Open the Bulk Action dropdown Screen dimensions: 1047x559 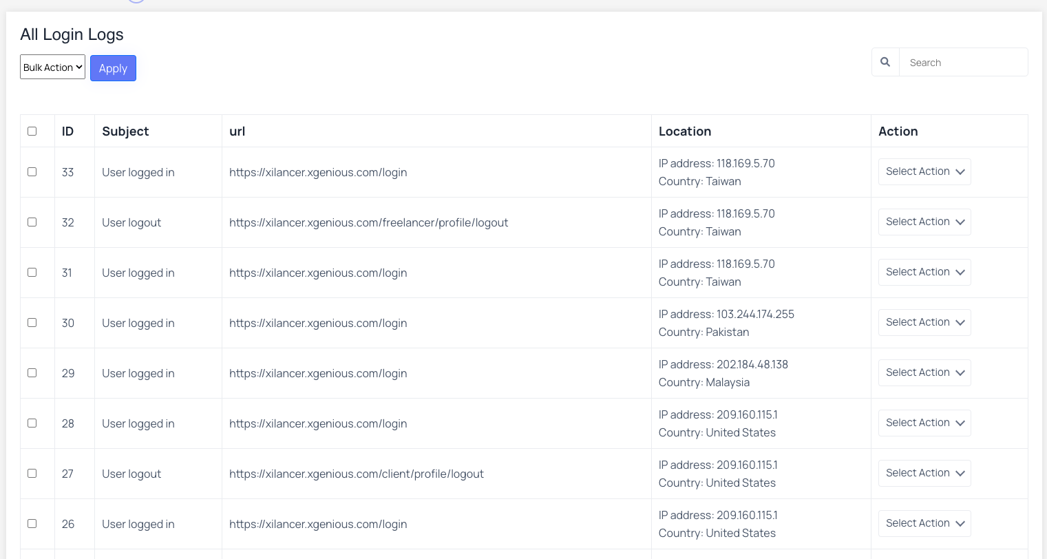pos(52,67)
